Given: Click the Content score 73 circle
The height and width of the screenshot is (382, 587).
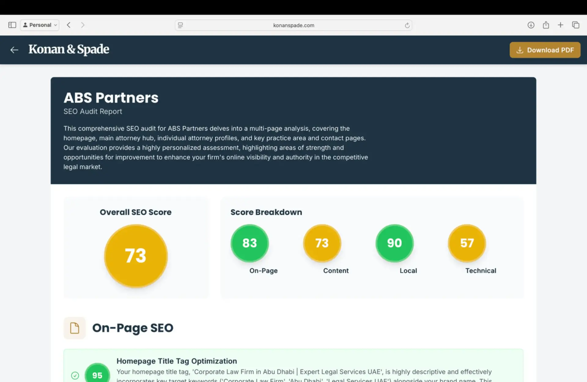Looking at the screenshot, I should 322,243.
